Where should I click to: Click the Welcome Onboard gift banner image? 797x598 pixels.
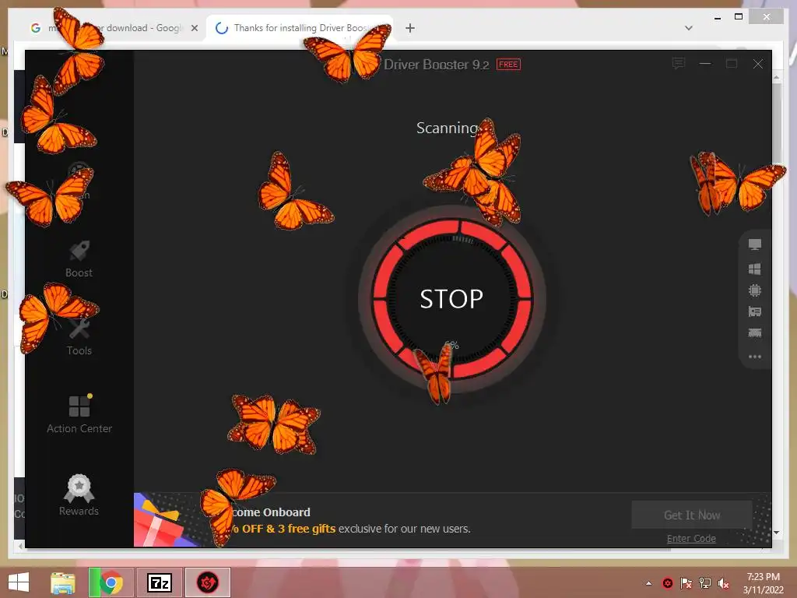[x=168, y=519]
